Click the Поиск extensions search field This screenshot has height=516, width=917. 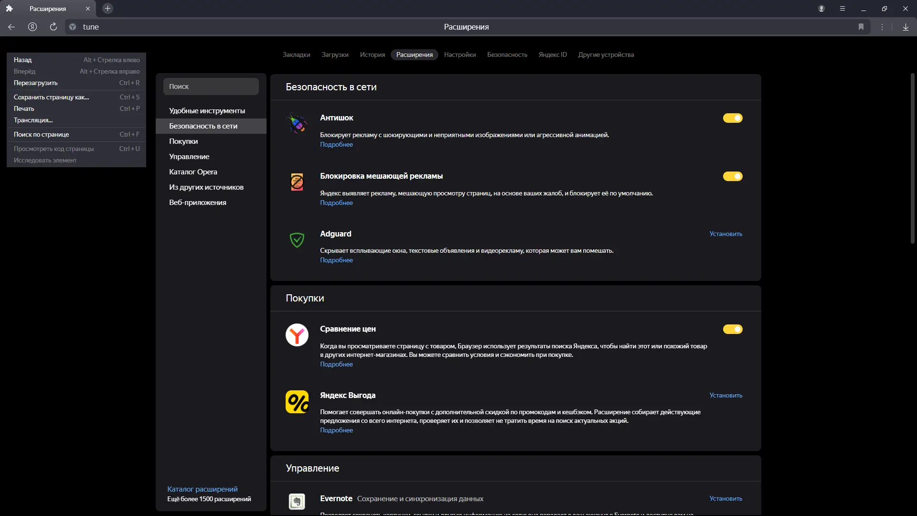tap(211, 86)
